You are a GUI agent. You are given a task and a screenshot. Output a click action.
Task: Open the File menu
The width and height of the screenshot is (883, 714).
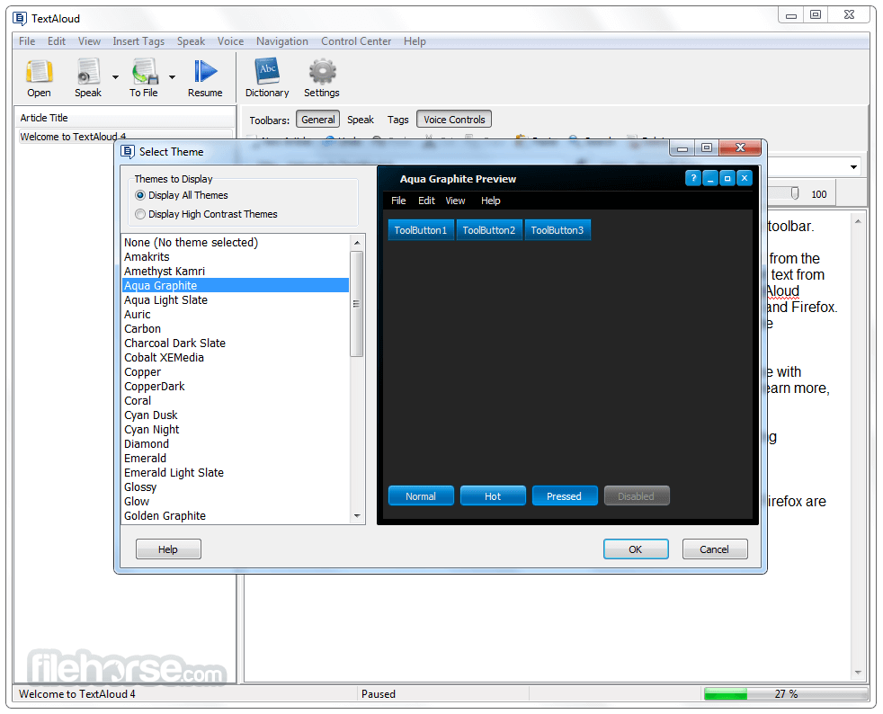click(27, 41)
